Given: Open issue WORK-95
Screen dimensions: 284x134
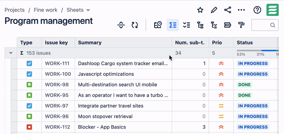Looking at the screenshot, I should [x=57, y=95].
